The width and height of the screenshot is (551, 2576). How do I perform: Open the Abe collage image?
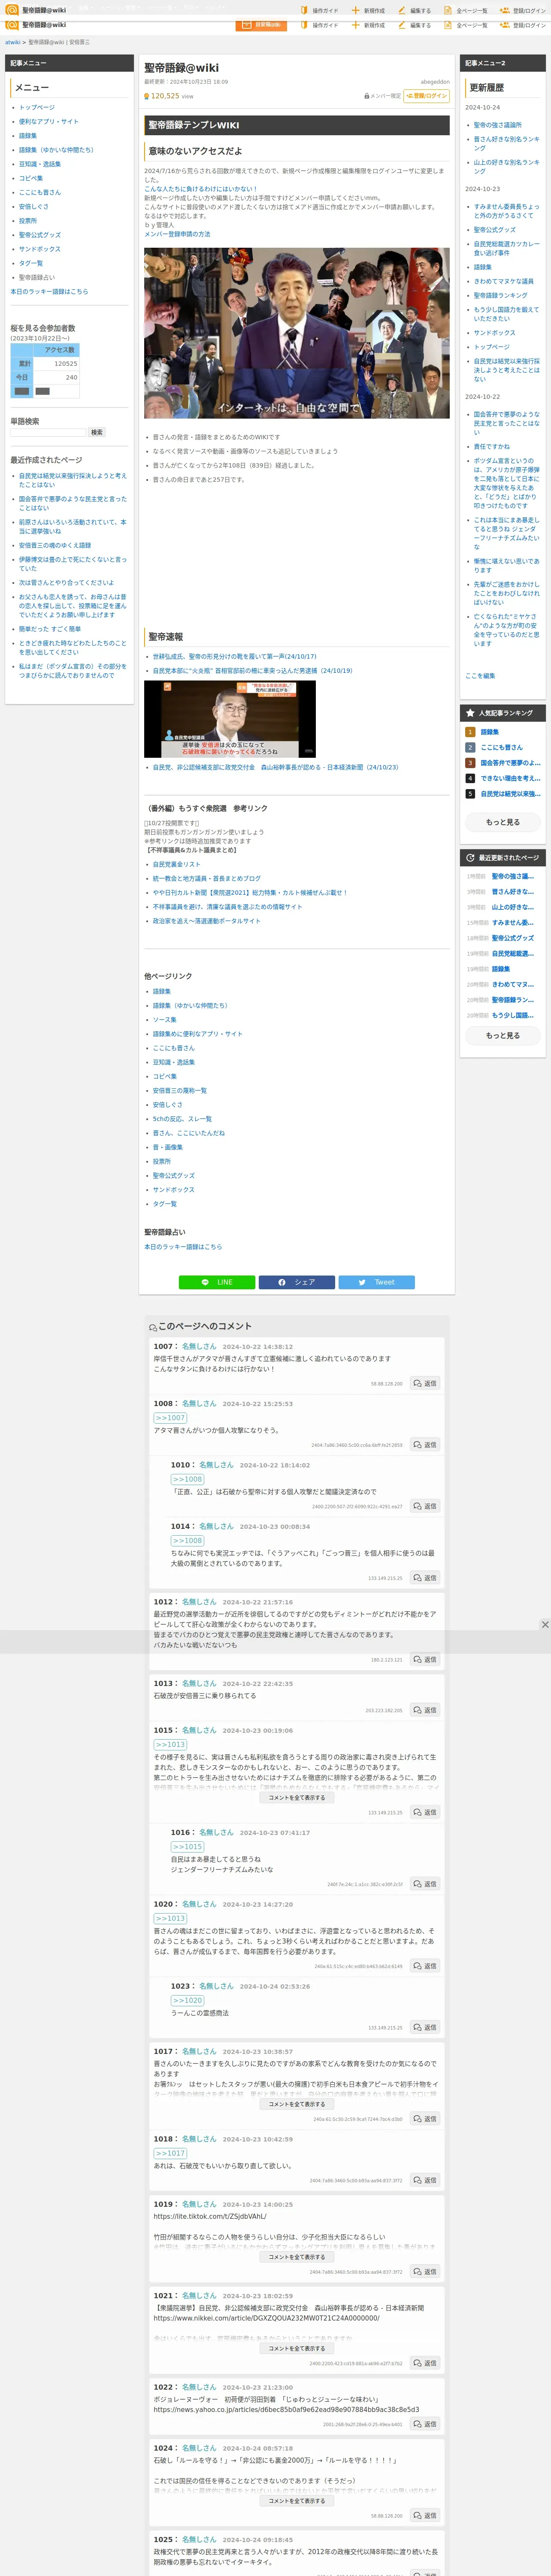click(x=297, y=334)
